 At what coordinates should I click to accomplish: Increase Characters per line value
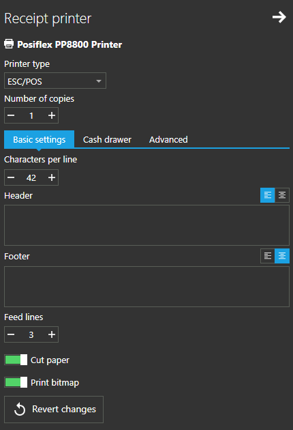[52, 177]
